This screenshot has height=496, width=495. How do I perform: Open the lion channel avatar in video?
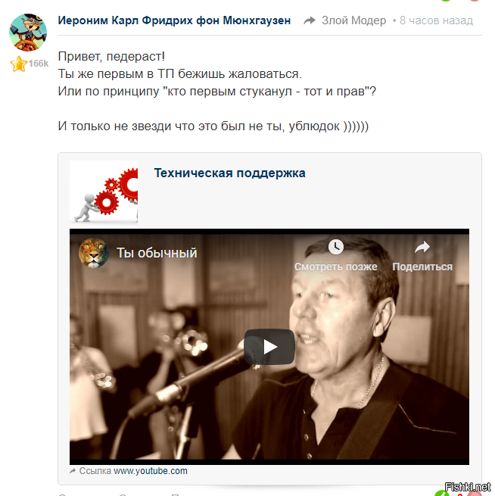[94, 253]
